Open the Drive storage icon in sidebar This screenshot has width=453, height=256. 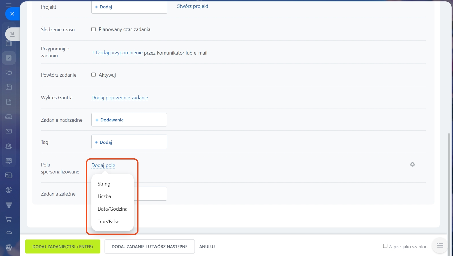[x=9, y=117]
